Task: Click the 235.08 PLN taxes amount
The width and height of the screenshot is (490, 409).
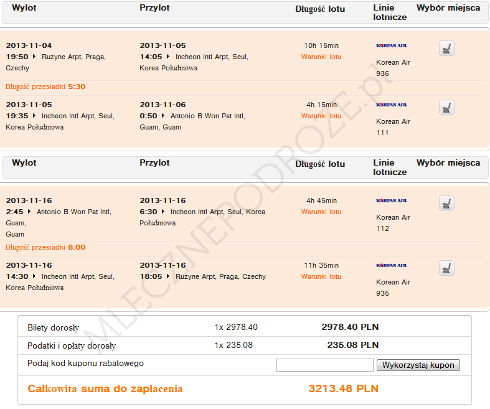Action: (353, 345)
